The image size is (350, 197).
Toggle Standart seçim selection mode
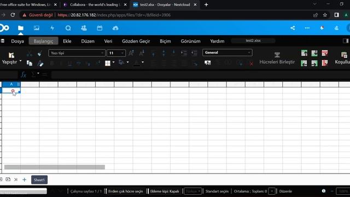[x=217, y=191]
